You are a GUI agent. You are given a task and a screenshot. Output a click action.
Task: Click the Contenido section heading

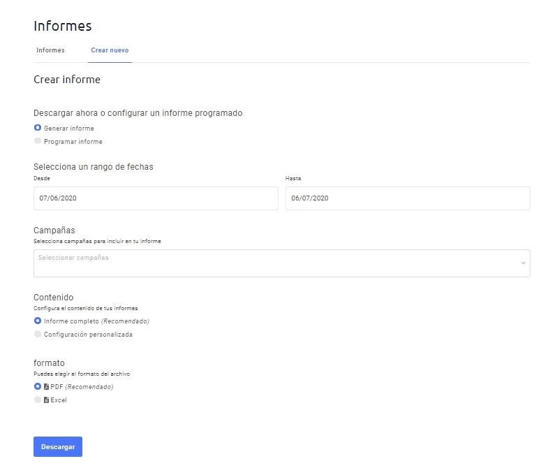tap(54, 298)
